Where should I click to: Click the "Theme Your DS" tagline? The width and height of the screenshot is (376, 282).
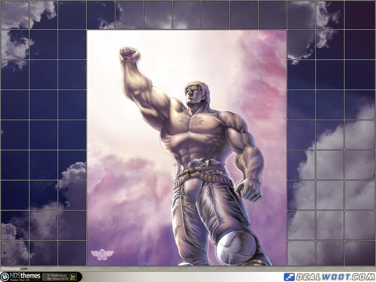pyautogui.click(x=20, y=280)
